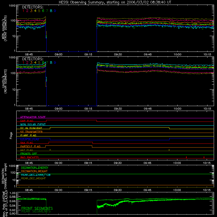Select green detector 6 in front segments legend
217x217 pixels.
(x=43, y=11)
